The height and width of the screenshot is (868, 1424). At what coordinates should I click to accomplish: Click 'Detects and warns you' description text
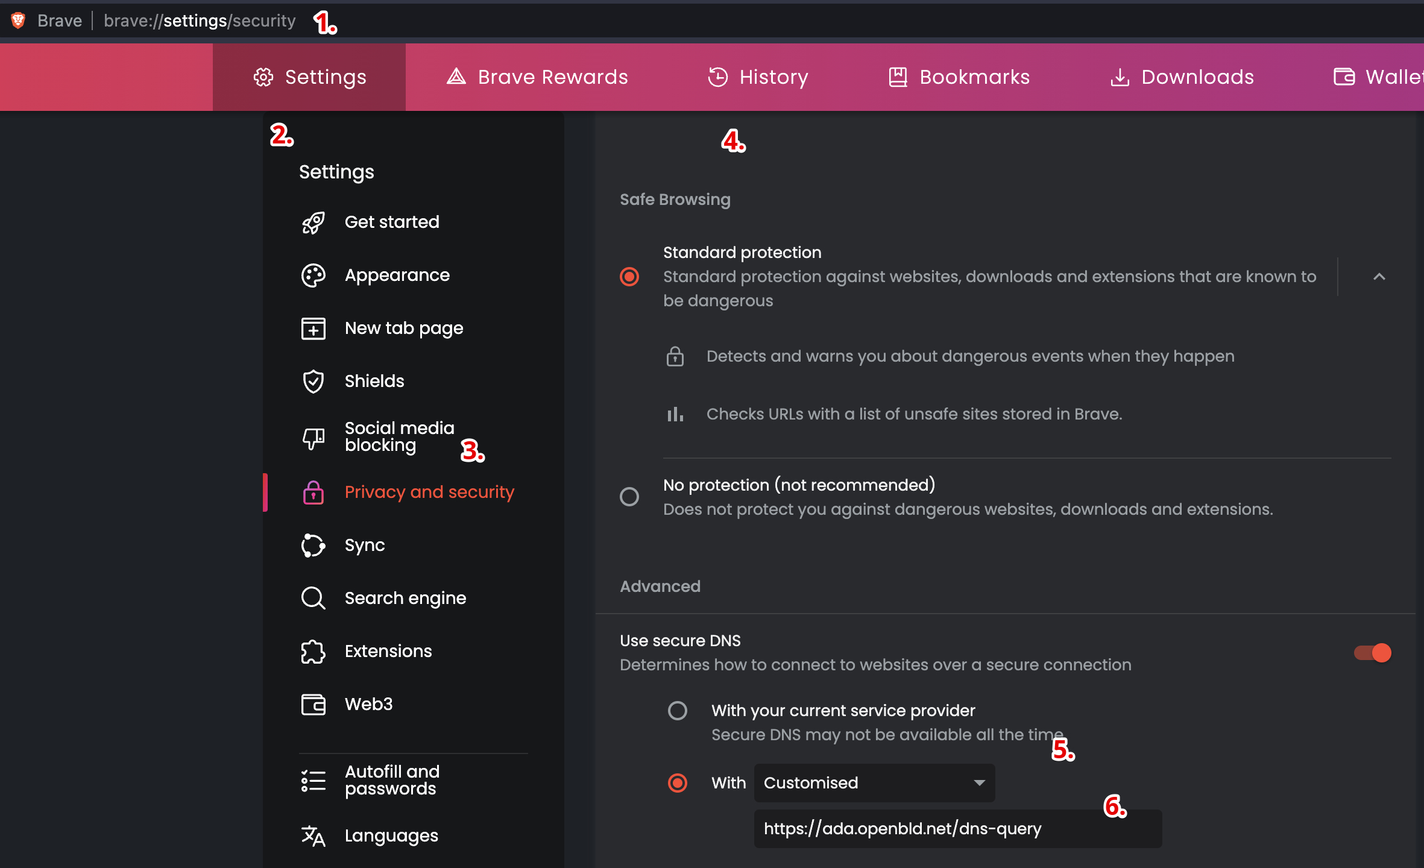(970, 356)
